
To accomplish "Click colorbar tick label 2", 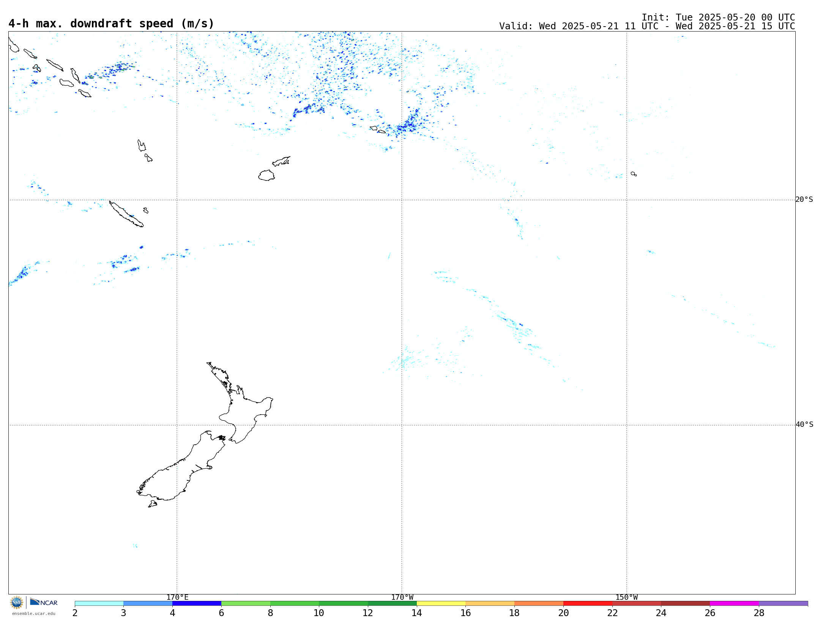I will pyautogui.click(x=75, y=613).
